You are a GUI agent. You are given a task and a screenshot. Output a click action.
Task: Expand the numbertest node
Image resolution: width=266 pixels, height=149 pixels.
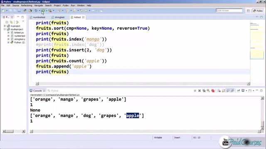[8, 36]
